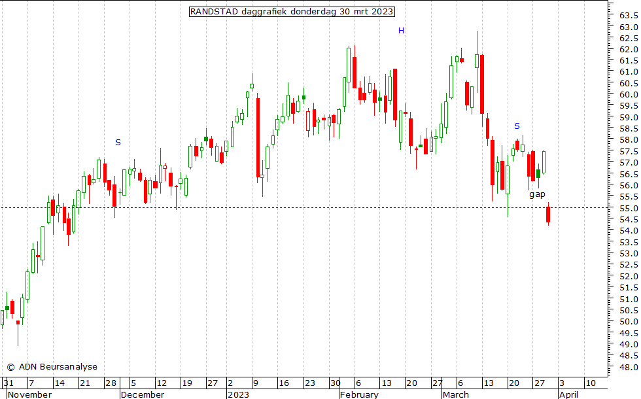Select the 49.0 price axis value
641x399 pixels.
(x=629, y=345)
